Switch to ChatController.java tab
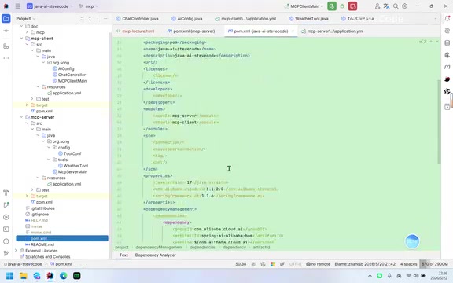The height and width of the screenshot is (283, 453). click(x=137, y=19)
